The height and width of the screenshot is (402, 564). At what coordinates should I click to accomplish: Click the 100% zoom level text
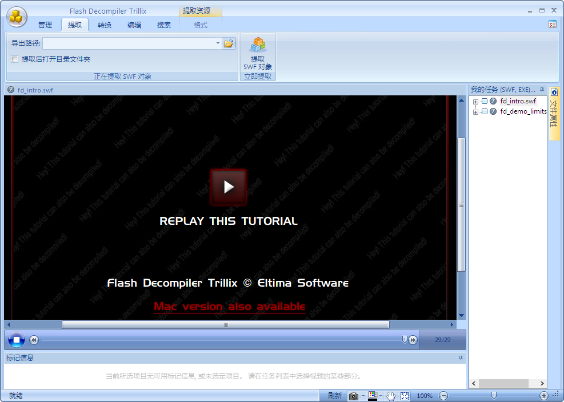pyautogui.click(x=425, y=396)
